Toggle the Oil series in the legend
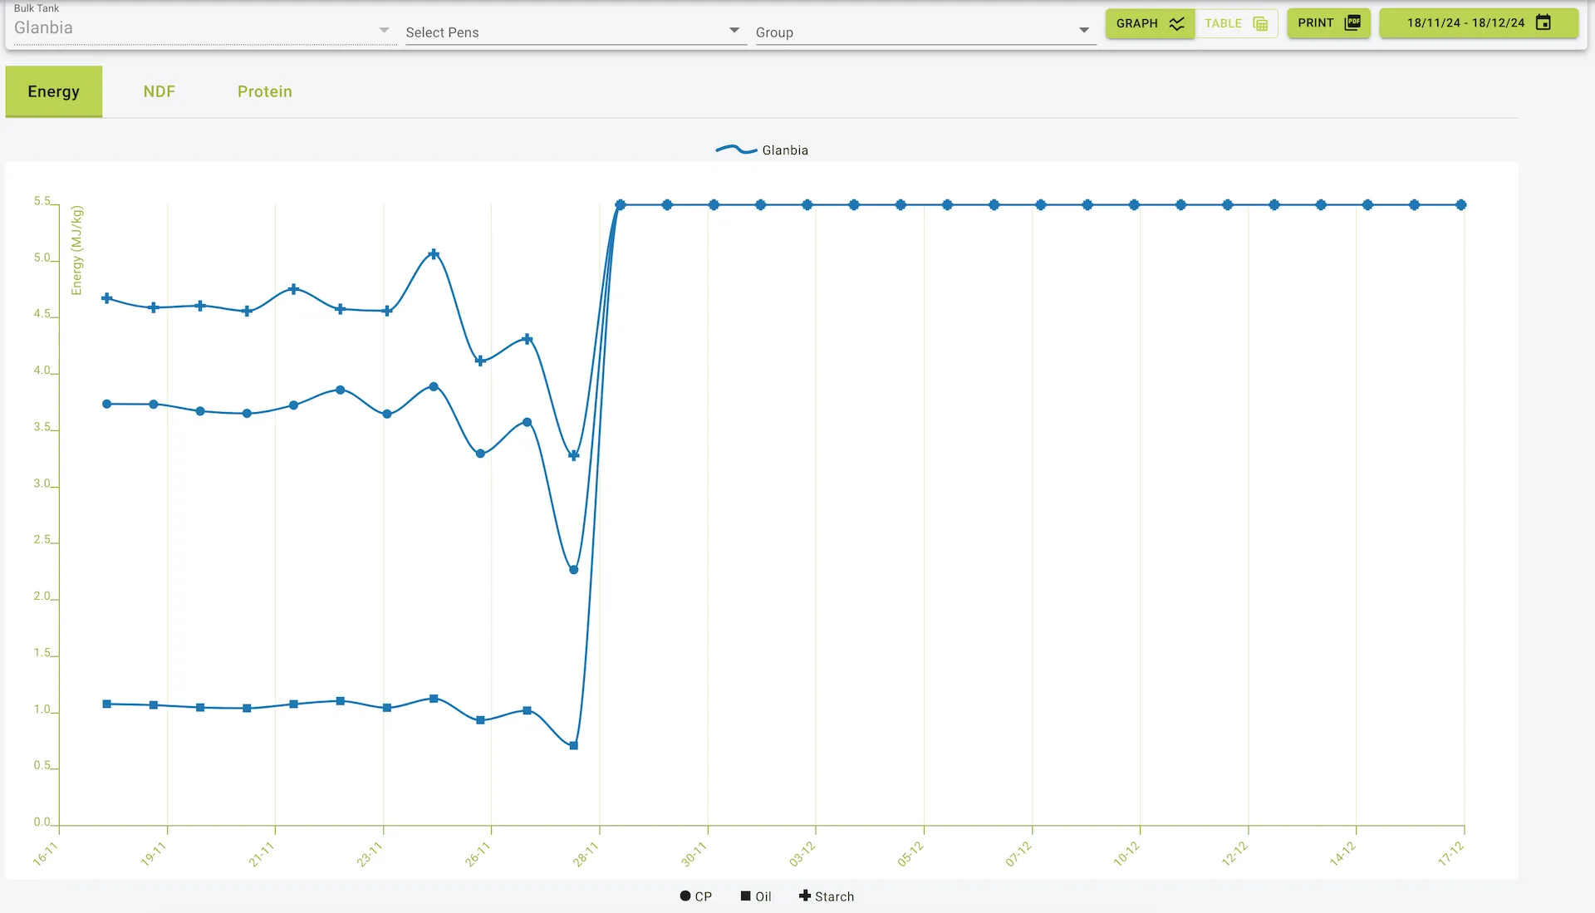This screenshot has height=913, width=1595. [x=758, y=896]
